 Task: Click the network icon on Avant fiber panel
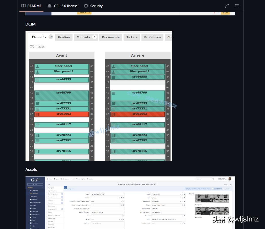[37, 66]
